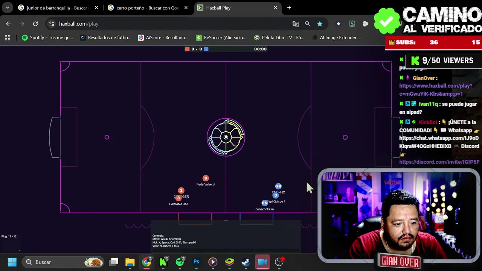The width and height of the screenshot is (482, 271).
Task: Open the haxball.com/play link in chat
Action: (x=436, y=90)
